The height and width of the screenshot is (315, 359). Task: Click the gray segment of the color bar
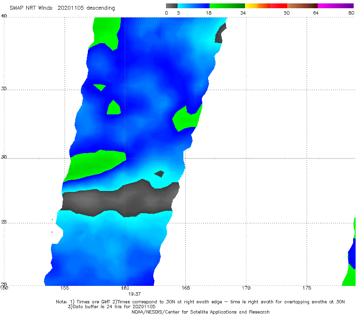click(172, 6)
